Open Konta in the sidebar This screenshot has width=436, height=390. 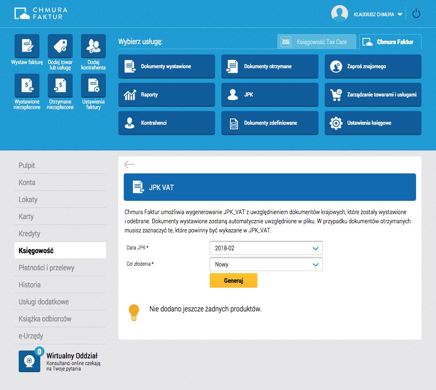pos(60,183)
